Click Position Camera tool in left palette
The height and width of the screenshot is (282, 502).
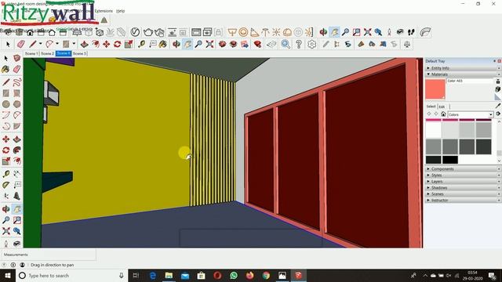click(5, 244)
